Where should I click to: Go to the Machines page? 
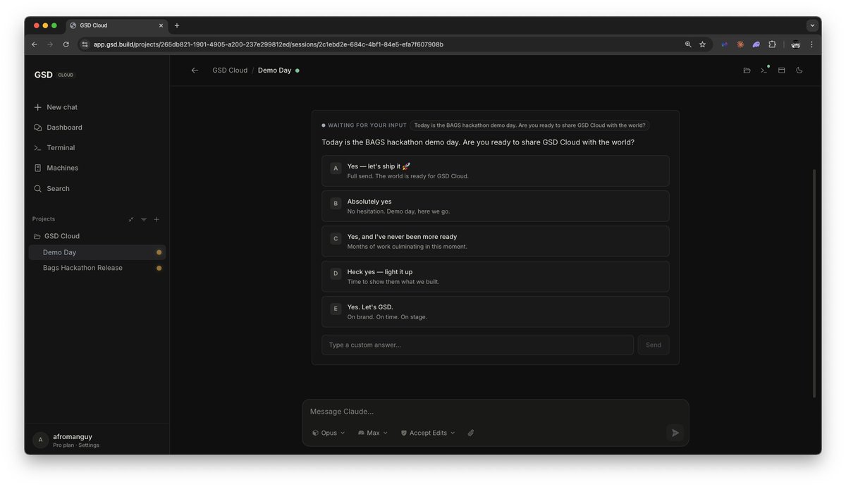56,168
